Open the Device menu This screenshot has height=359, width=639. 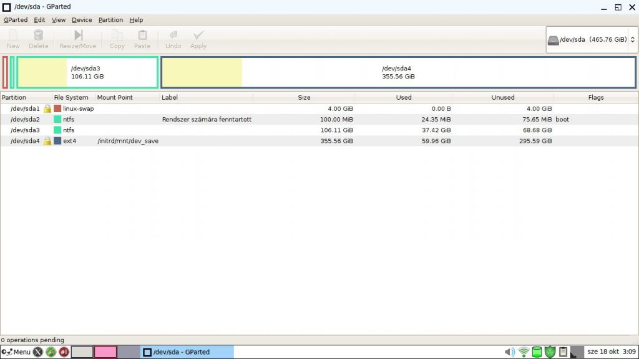coord(82,19)
